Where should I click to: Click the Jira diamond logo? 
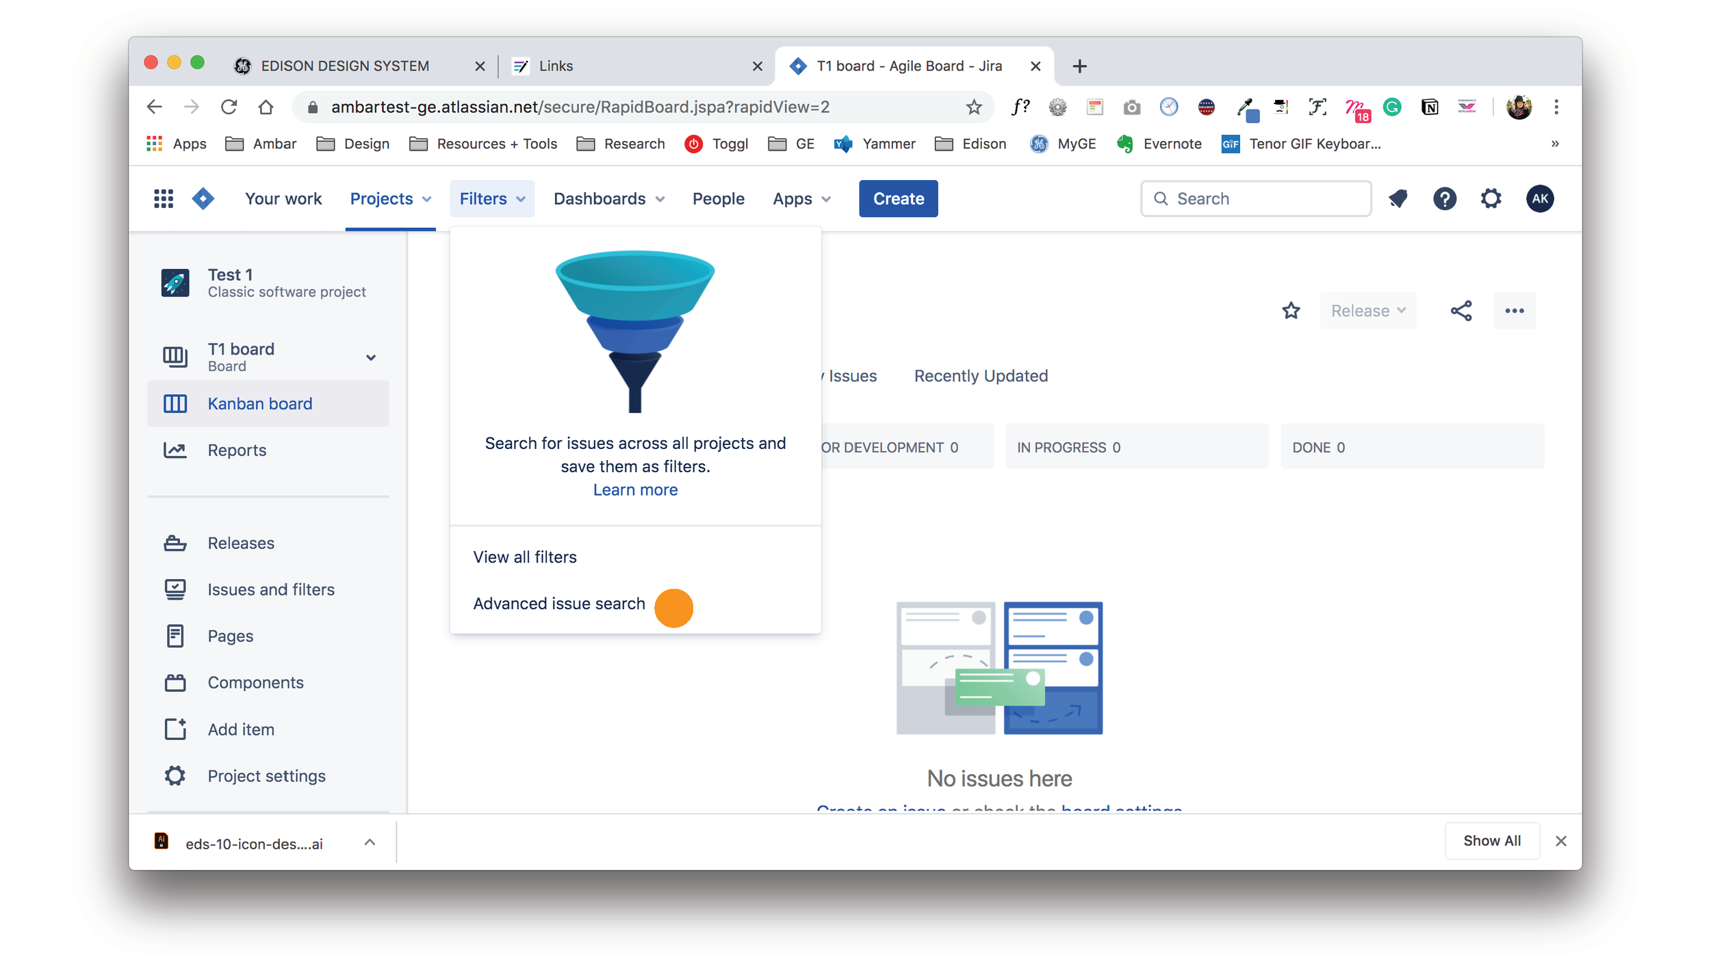point(203,198)
